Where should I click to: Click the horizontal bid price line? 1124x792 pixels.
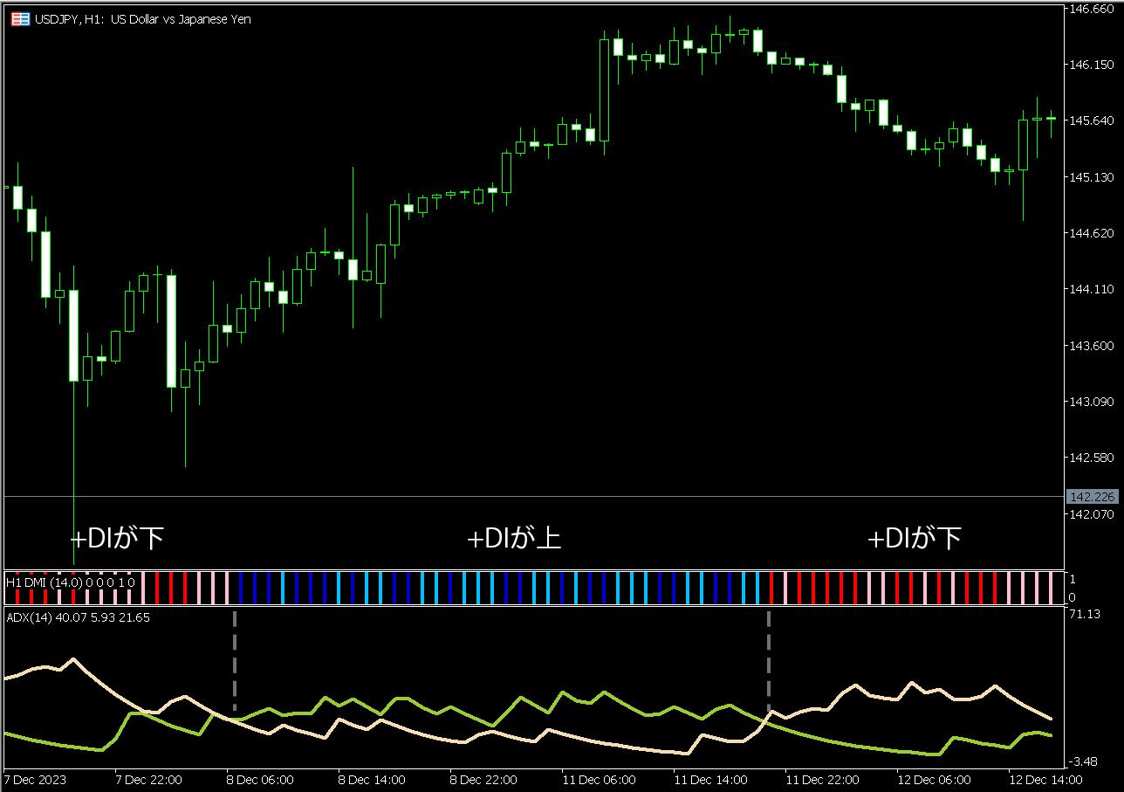524,497
